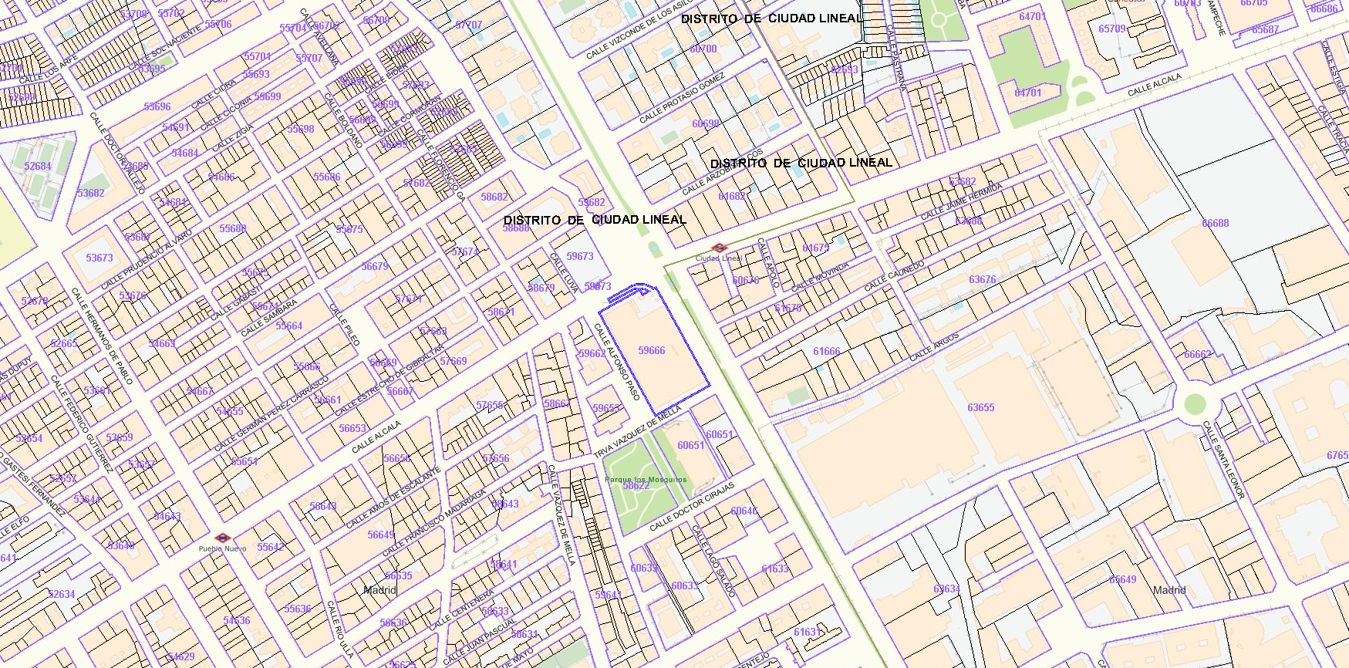
Task: Click the Calle German Perez Carrasco label
Action: pyautogui.click(x=271, y=414)
